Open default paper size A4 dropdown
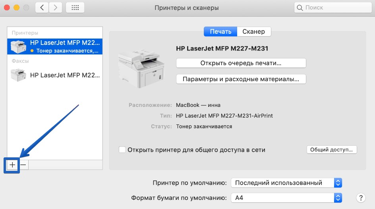The image size is (375, 209). coord(286,197)
